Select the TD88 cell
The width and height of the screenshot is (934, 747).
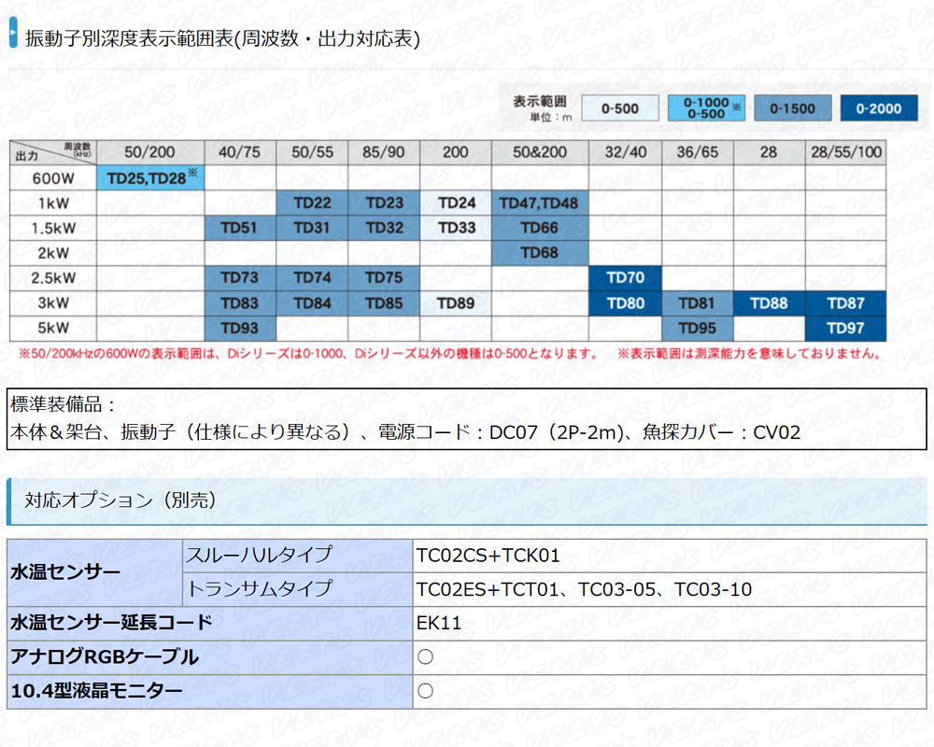pos(769,303)
